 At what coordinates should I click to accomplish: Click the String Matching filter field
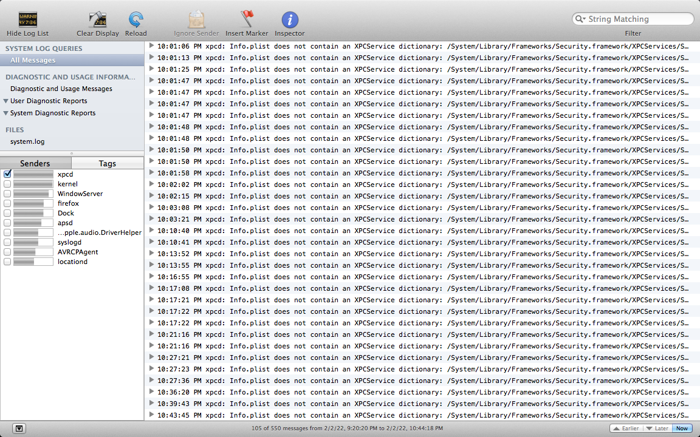click(632, 19)
